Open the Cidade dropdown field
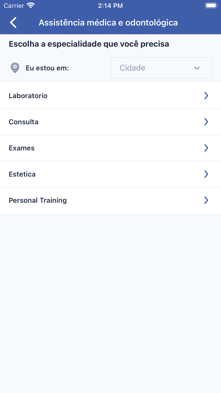 (x=155, y=68)
